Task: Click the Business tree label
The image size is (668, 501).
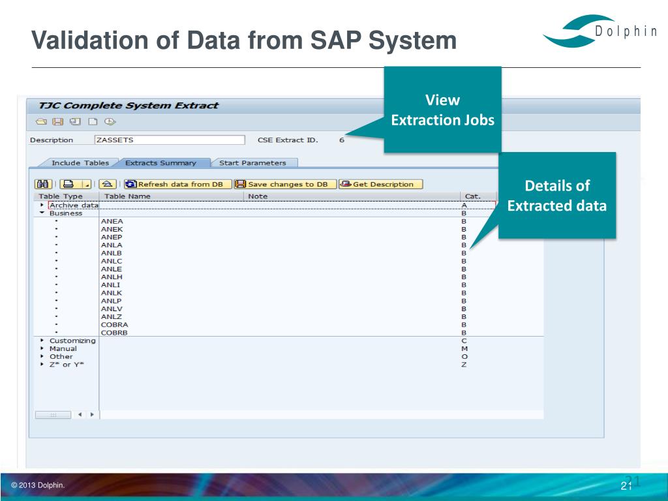Action: 66,213
